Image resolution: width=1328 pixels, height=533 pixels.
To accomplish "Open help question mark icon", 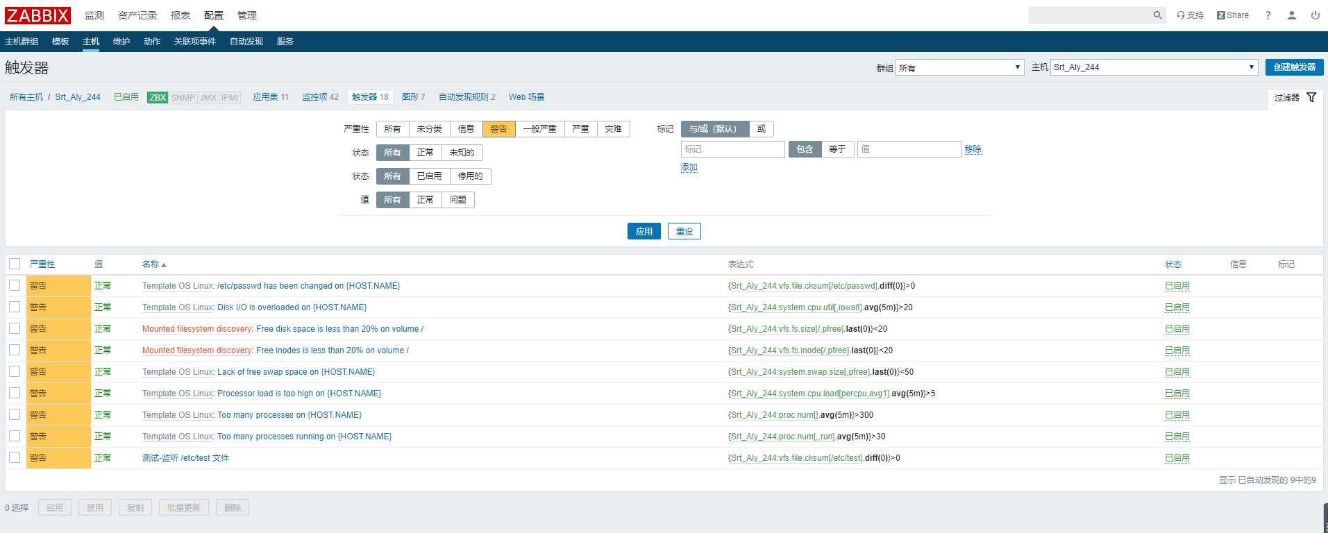I will coord(1268,15).
